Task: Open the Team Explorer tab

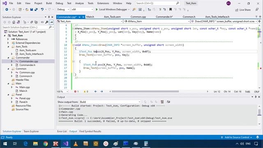Action: (31, 132)
